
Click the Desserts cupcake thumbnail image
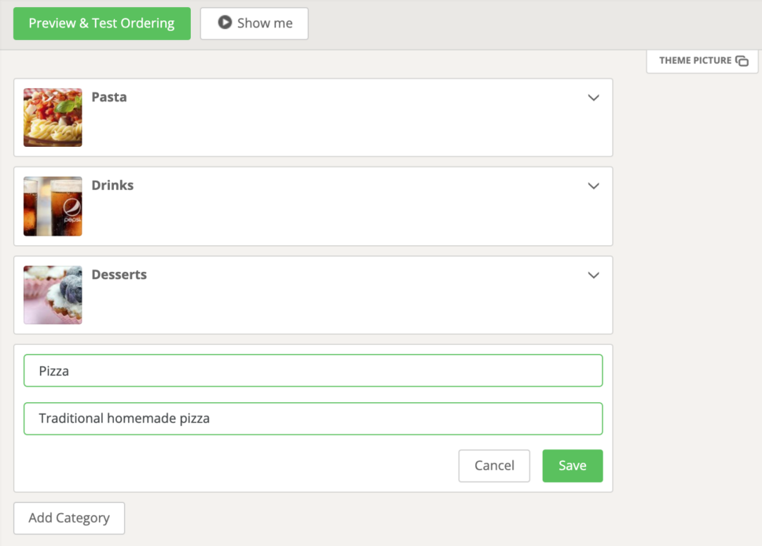[x=52, y=295]
